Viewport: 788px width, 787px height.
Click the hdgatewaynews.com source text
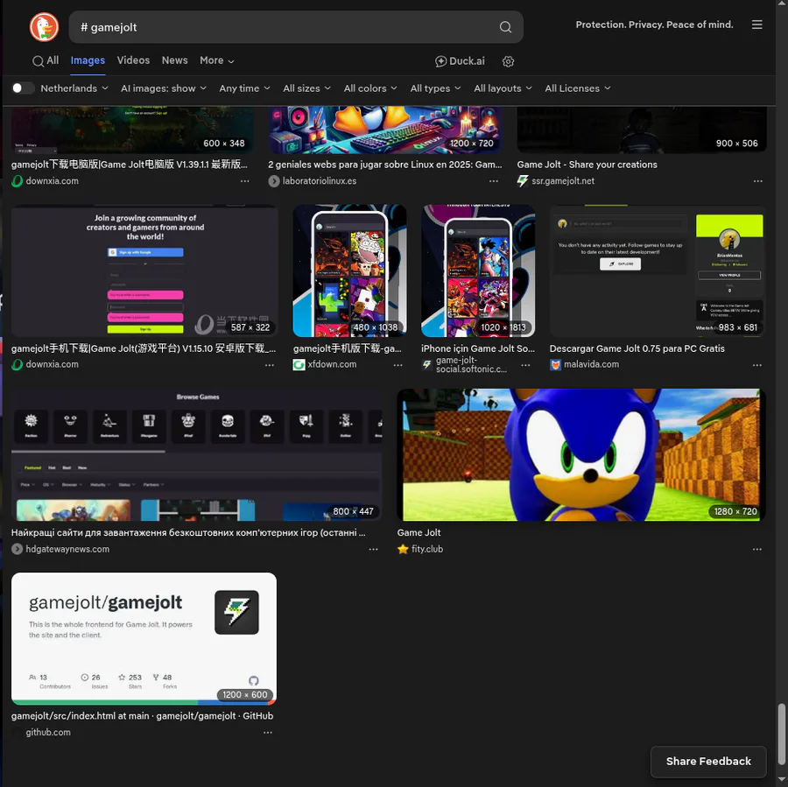point(67,549)
